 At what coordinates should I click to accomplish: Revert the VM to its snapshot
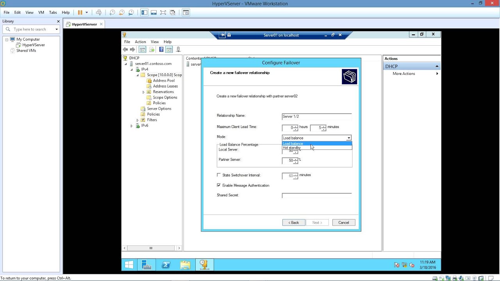[x=121, y=12]
